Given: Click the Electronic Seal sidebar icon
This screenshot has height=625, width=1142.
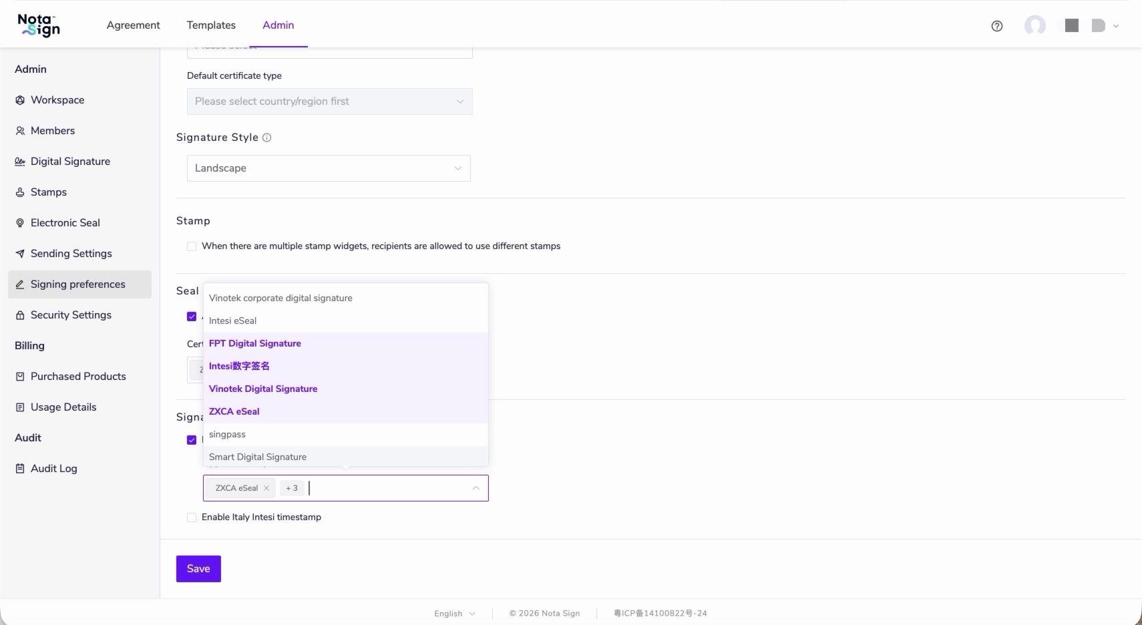Looking at the screenshot, I should coord(20,223).
